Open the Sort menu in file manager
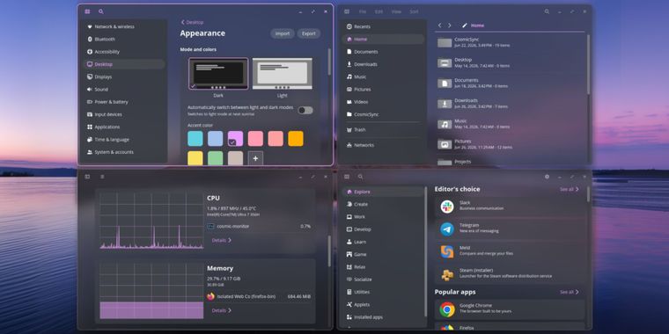 coord(414,11)
